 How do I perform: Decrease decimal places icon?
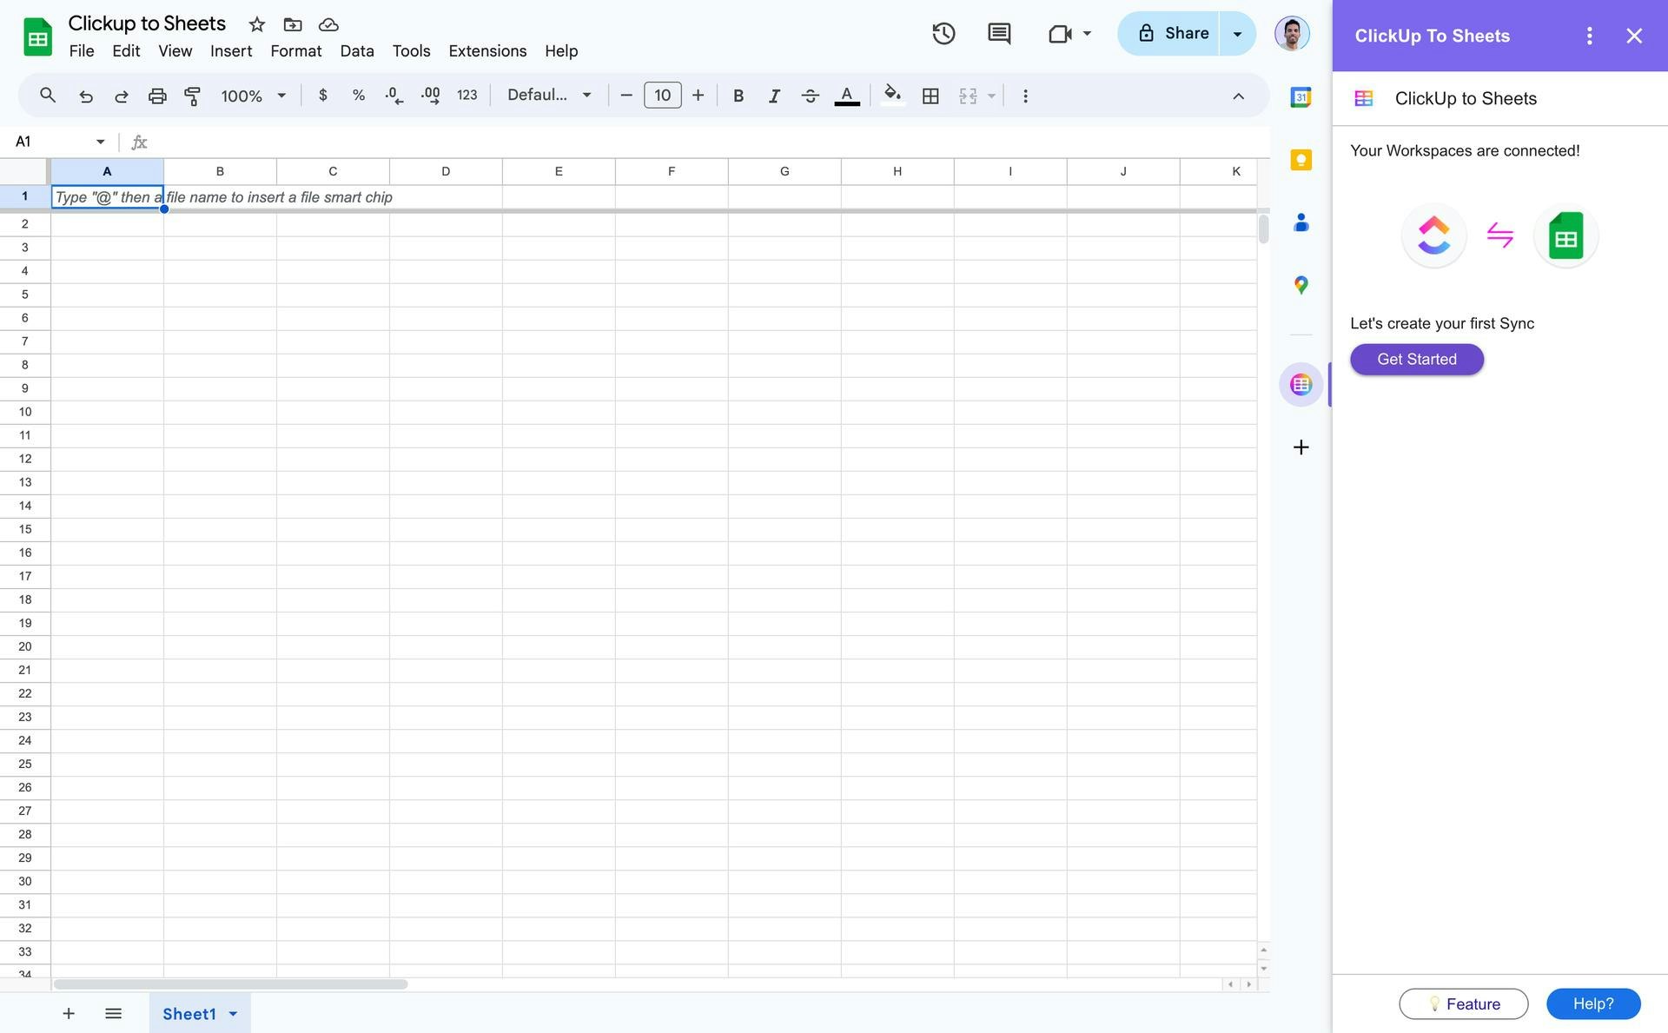394,96
